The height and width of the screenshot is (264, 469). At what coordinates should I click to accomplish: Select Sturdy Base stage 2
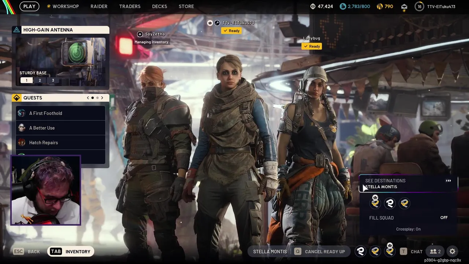tap(40, 80)
